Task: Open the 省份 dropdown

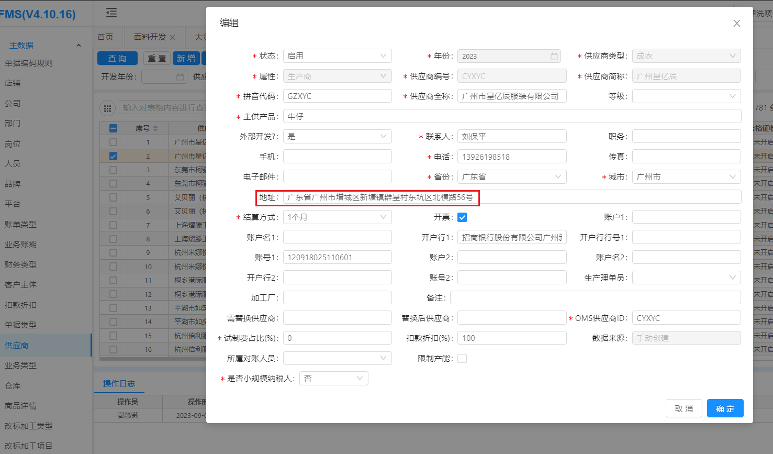Action: point(511,177)
